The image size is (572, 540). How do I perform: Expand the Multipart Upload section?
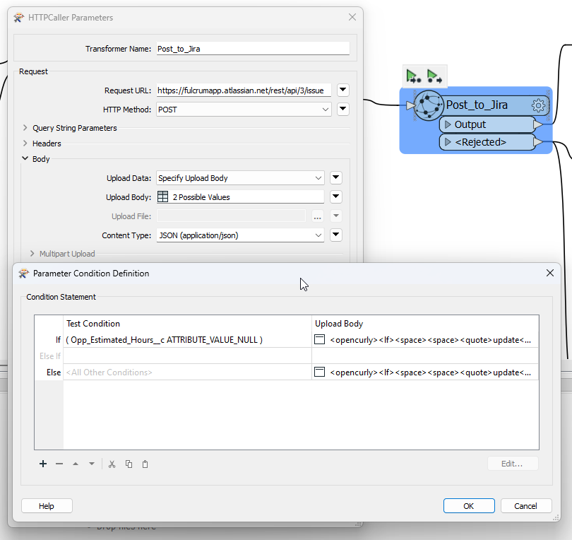point(32,253)
